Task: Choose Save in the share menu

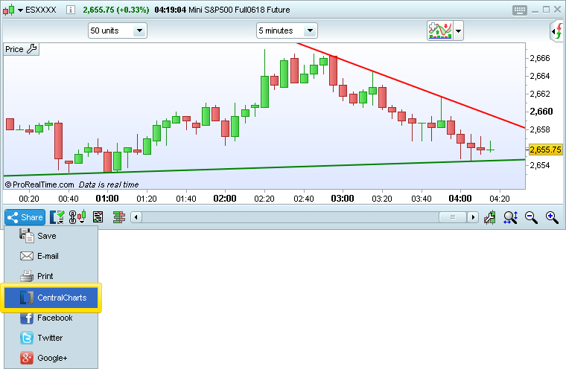Action: coord(46,236)
